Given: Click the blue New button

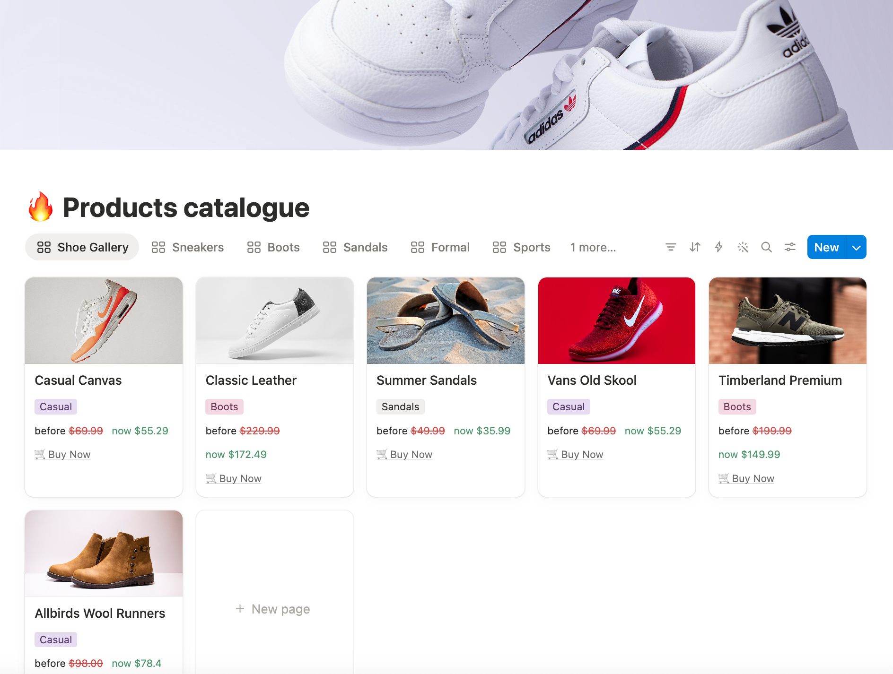Looking at the screenshot, I should pos(826,247).
